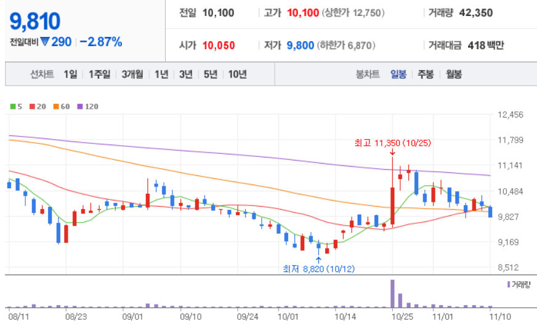Viewport: 537px width, 334px height.
Task: Click the 시가 value 10,050
Action: [219, 45]
